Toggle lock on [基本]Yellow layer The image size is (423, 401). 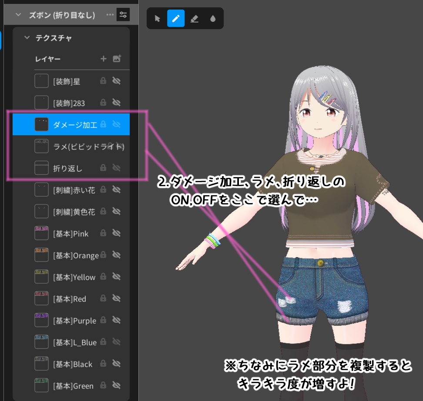coord(103,277)
